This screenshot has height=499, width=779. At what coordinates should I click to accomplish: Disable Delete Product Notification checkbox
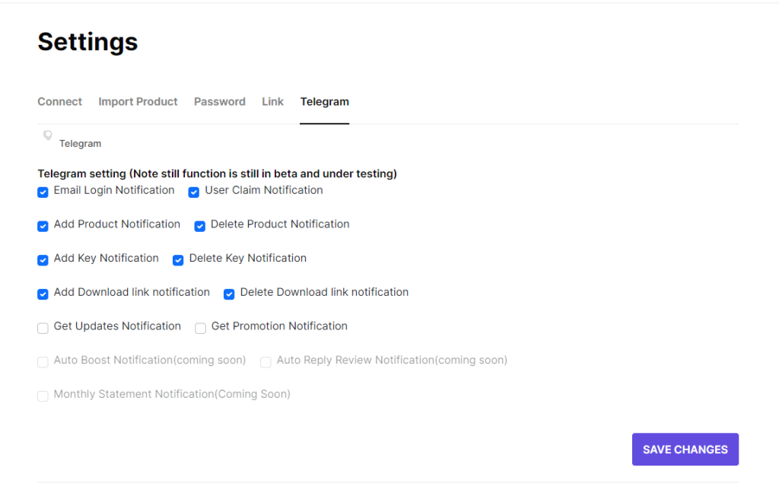point(200,226)
